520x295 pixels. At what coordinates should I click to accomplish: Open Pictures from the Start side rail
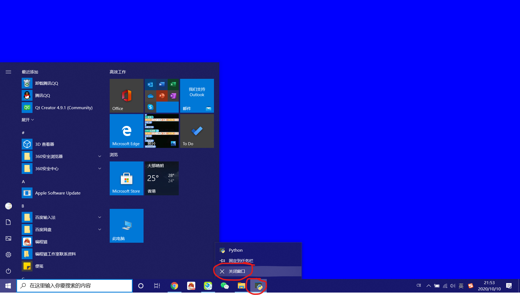click(8, 238)
